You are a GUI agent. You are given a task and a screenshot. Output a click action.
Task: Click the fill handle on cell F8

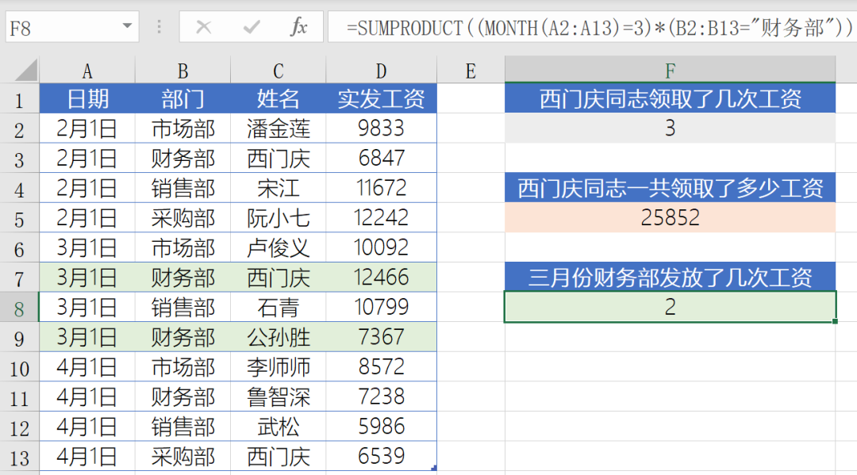[835, 322]
